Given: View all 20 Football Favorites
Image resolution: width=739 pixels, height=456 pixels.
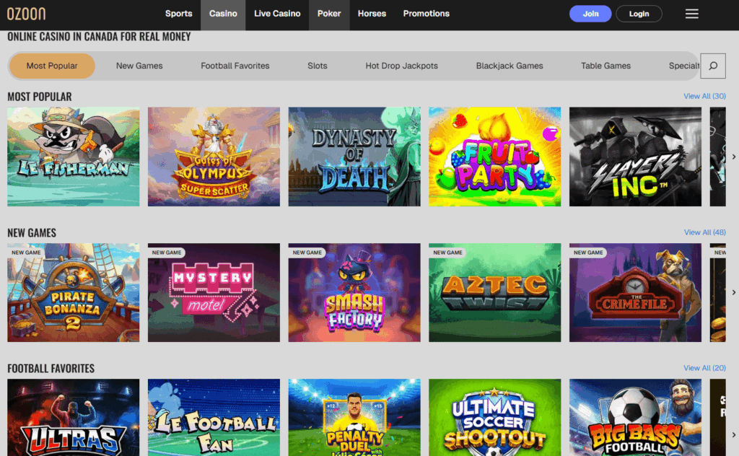Looking at the screenshot, I should (704, 368).
